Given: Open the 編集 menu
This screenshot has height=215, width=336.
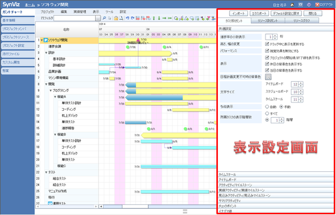Looking at the screenshot, I should [64, 12].
